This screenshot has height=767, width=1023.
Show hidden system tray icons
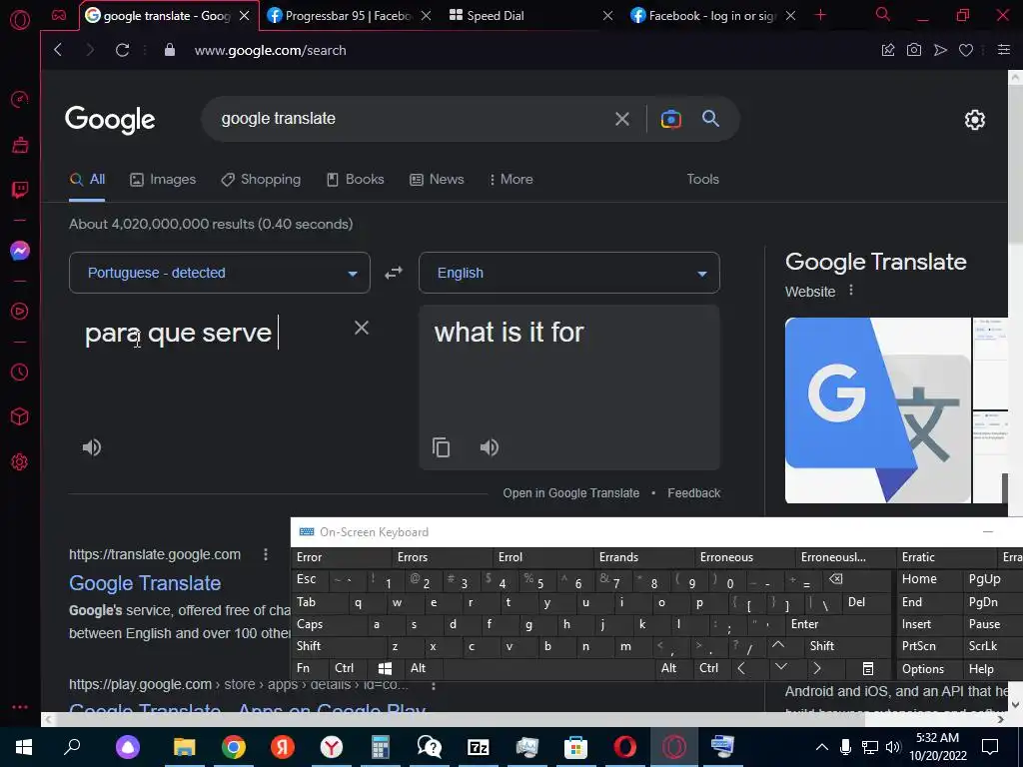(822, 747)
